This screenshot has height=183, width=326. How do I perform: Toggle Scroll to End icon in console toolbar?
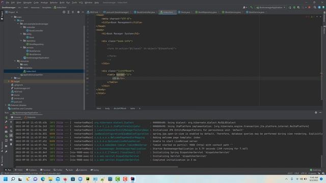pos(11,136)
